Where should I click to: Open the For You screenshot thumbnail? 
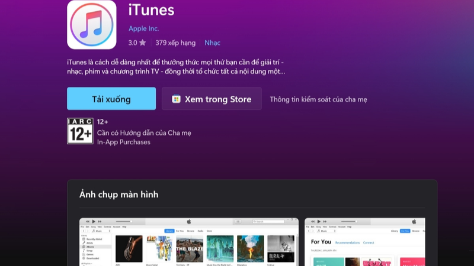[x=365, y=242]
